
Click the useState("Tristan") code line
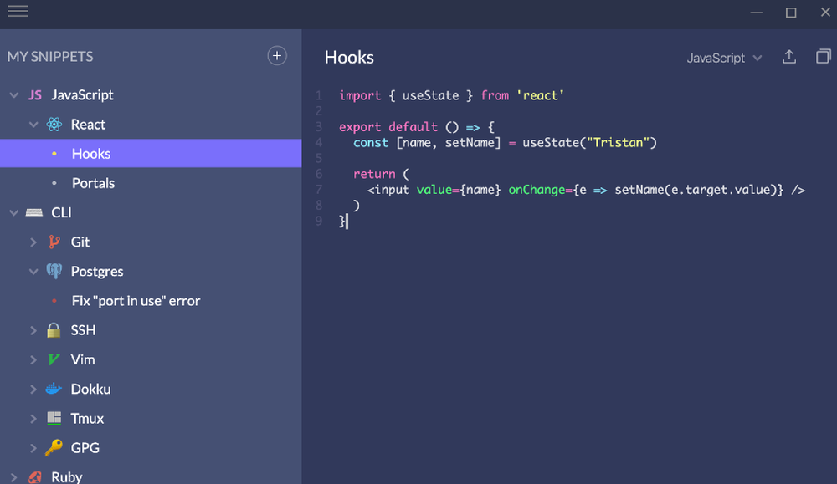[x=505, y=142]
